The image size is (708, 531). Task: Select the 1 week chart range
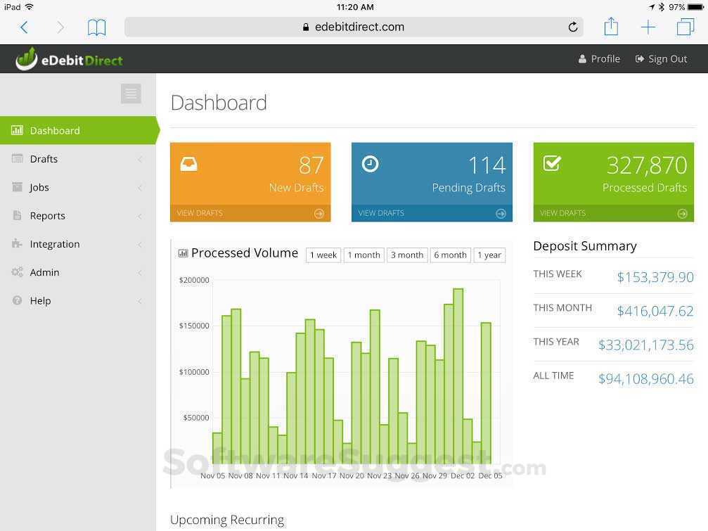pos(323,255)
